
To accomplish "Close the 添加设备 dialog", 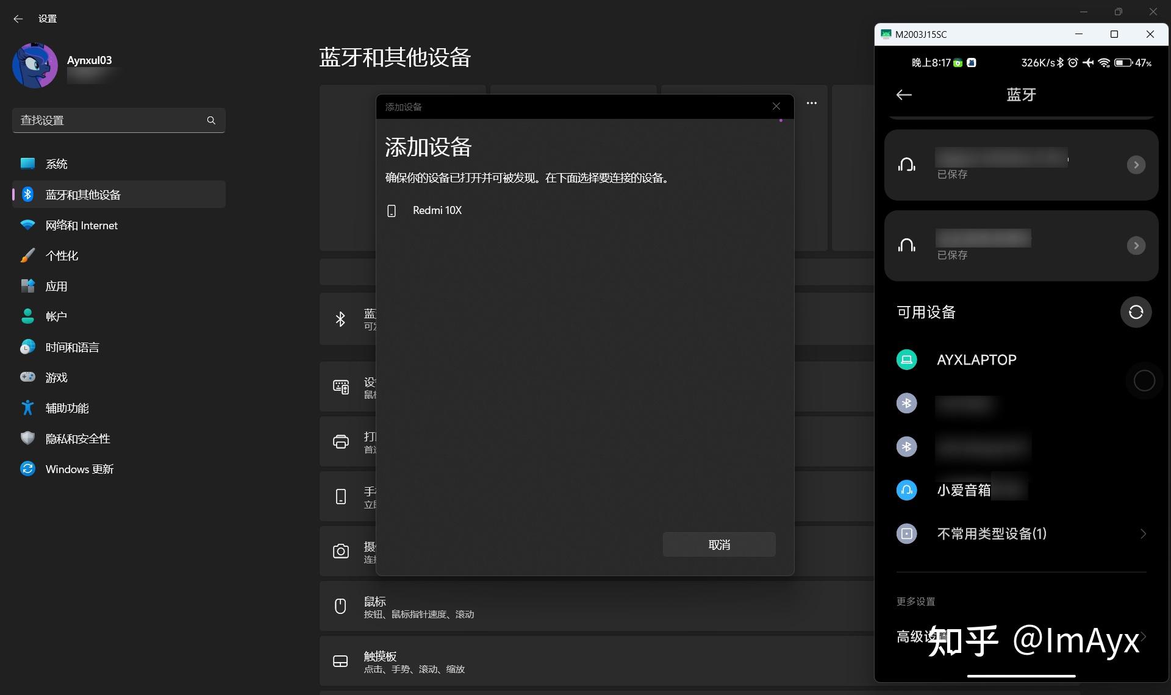I will click(x=776, y=106).
